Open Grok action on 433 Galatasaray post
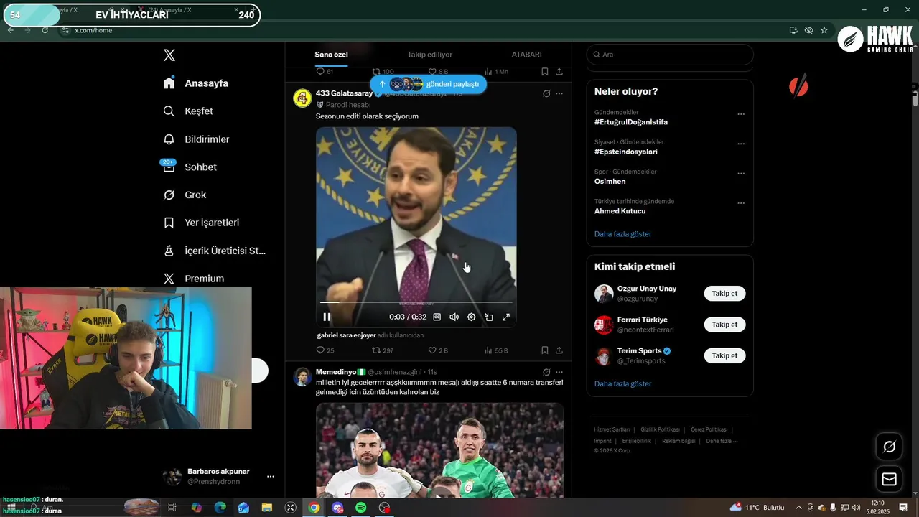919x517 pixels. click(x=546, y=93)
